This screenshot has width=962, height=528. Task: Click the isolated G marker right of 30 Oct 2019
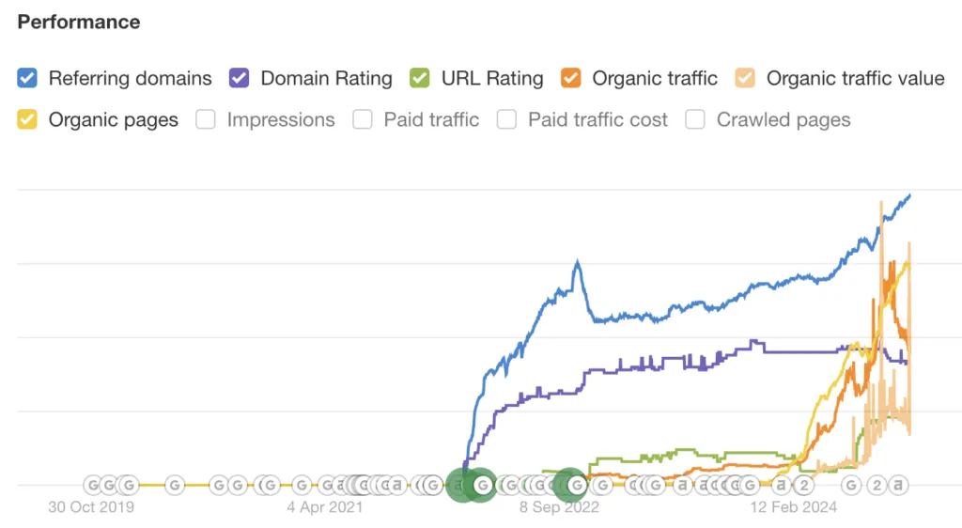point(175,485)
